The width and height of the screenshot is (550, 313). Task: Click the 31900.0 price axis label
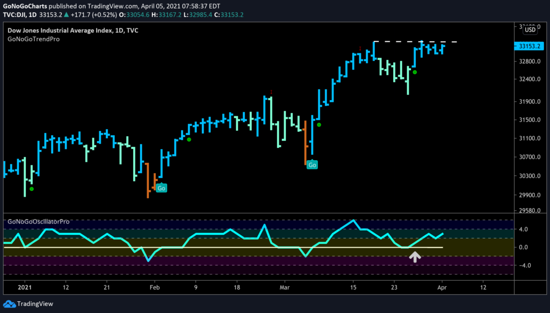click(x=530, y=101)
